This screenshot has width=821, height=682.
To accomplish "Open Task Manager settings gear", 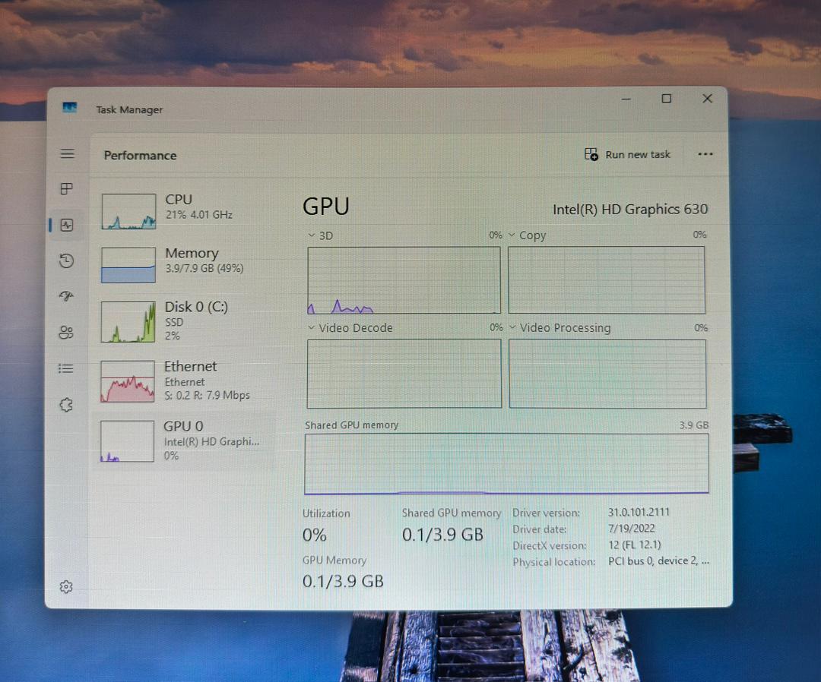I will pos(66,586).
